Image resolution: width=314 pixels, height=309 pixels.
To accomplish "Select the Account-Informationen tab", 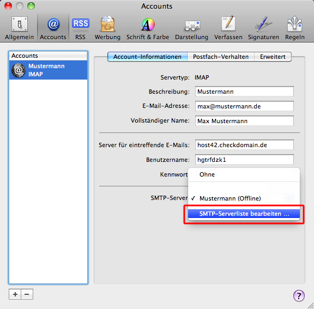I will coord(147,57).
